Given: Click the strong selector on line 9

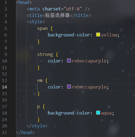Looking at the screenshot, I should pyautogui.click(x=45, y=55).
